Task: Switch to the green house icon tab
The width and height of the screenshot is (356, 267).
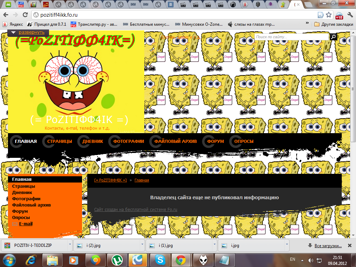Action: pyautogui.click(x=283, y=4)
